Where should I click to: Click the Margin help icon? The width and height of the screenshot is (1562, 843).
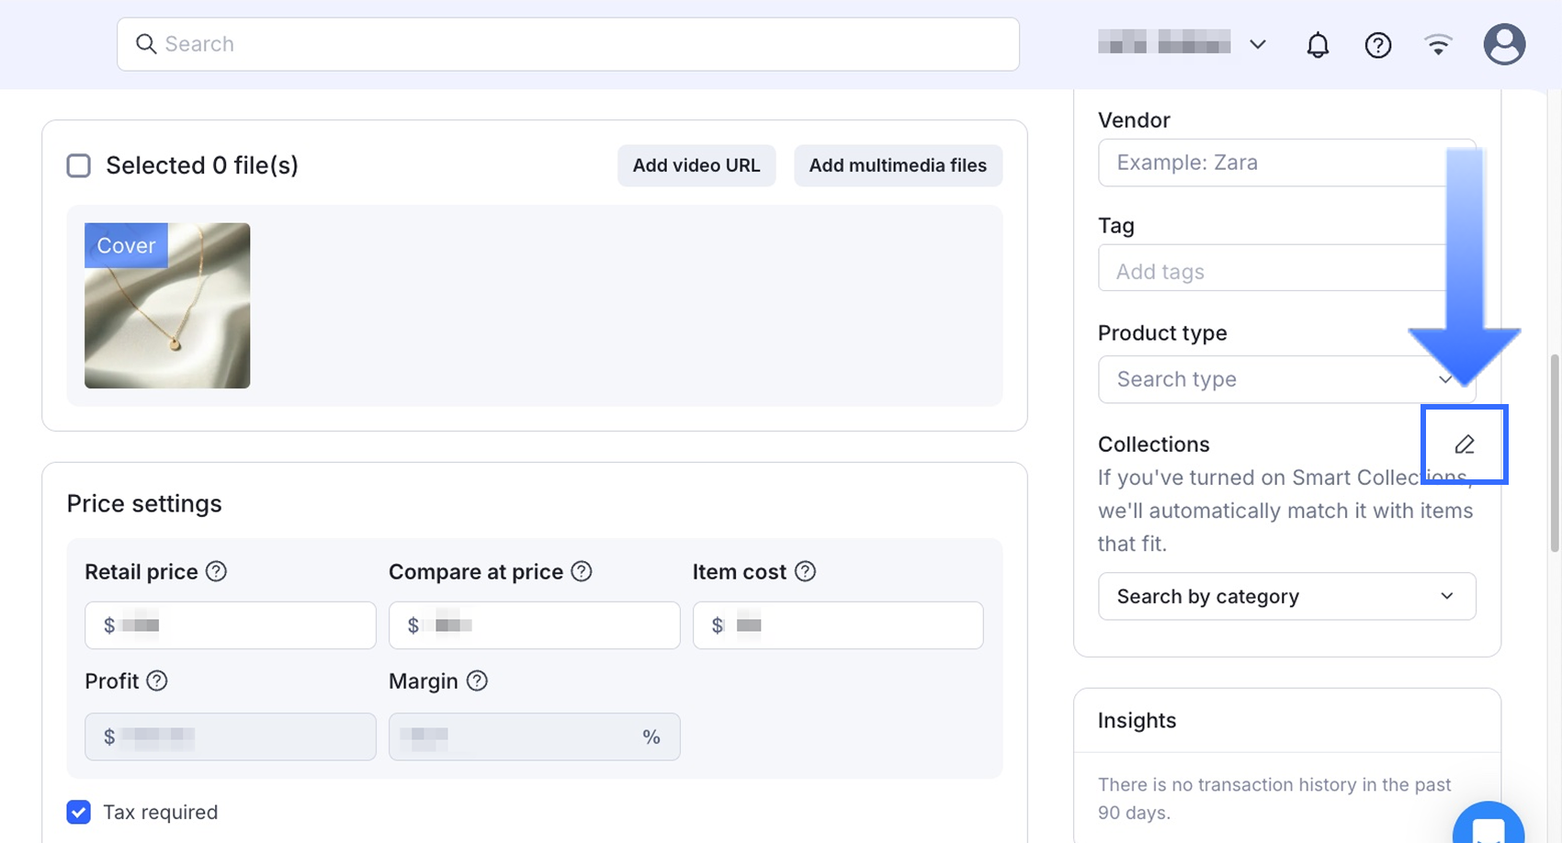(x=477, y=680)
